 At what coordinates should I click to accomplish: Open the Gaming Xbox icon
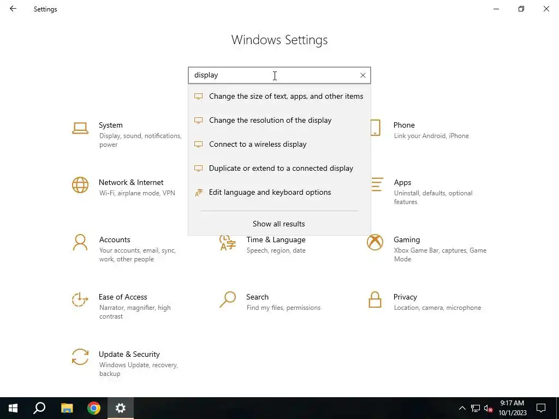pos(374,242)
